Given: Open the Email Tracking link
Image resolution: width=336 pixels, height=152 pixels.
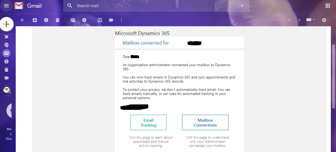Looking at the screenshot, I should (x=148, y=122).
